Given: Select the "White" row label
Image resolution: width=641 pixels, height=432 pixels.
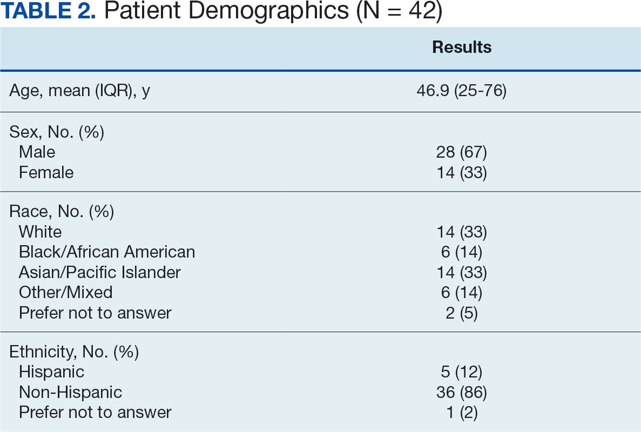Looking at the screenshot, I should (x=40, y=232).
